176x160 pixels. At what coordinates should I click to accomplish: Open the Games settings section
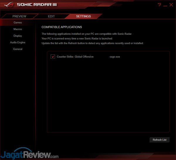[18, 23]
